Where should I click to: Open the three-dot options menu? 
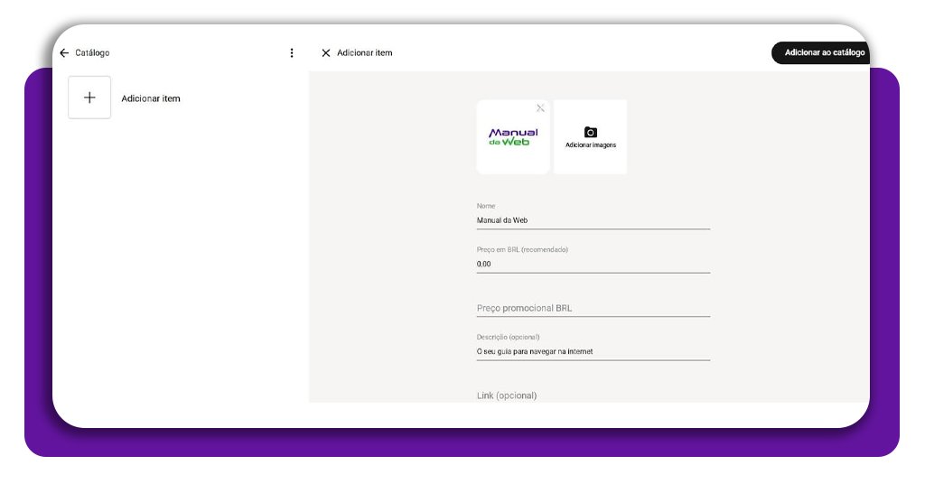(292, 53)
